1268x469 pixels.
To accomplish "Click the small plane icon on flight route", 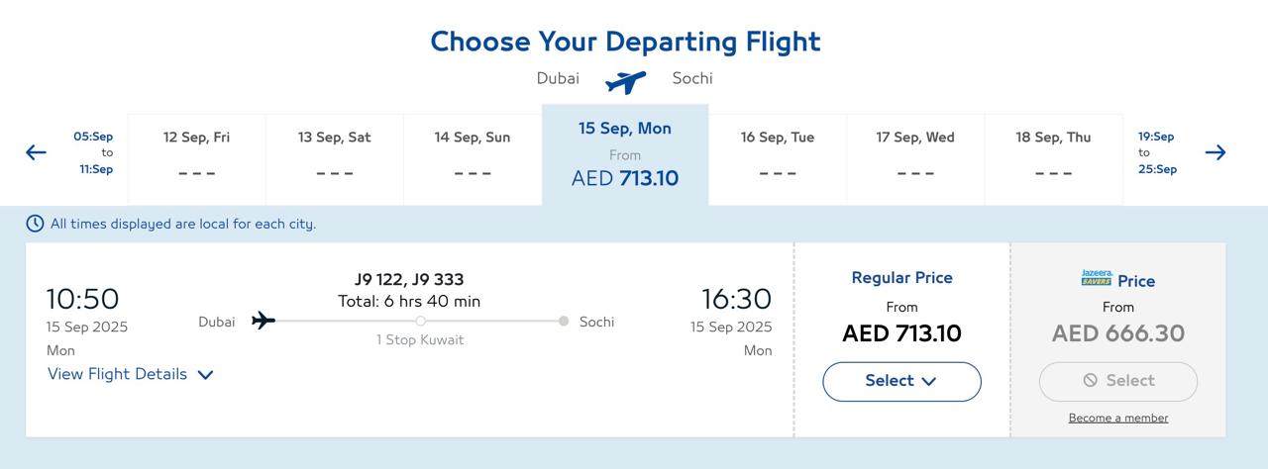I will point(263,321).
